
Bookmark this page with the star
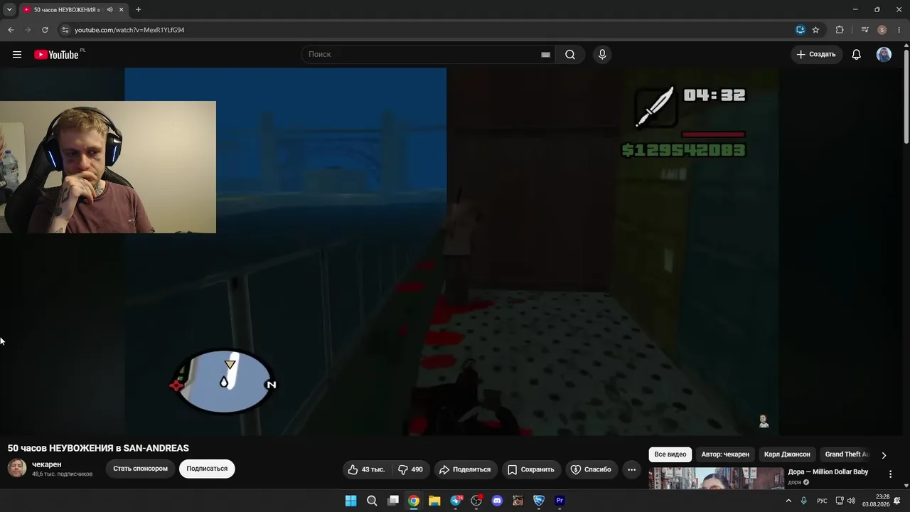[815, 30]
